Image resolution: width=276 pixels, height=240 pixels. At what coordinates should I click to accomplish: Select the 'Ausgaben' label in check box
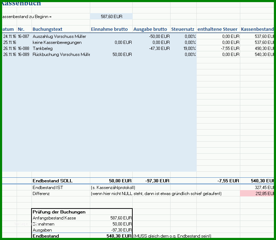pos(61,230)
